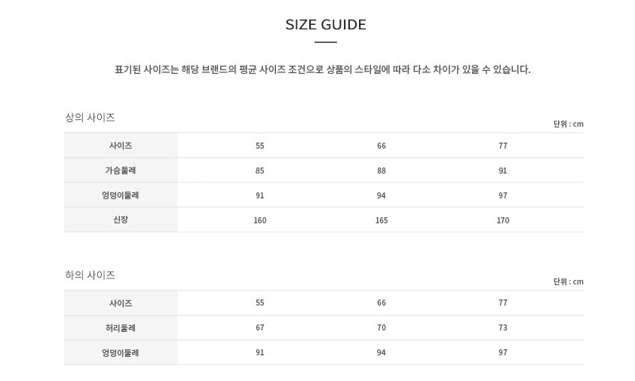This screenshot has height=381, width=635.
Task: Click 단위 : cm label above top-size table
Action: [568, 124]
